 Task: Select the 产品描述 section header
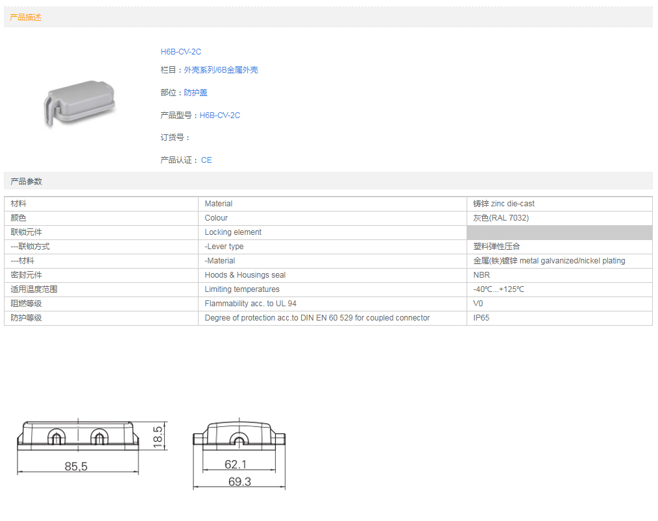click(26, 18)
